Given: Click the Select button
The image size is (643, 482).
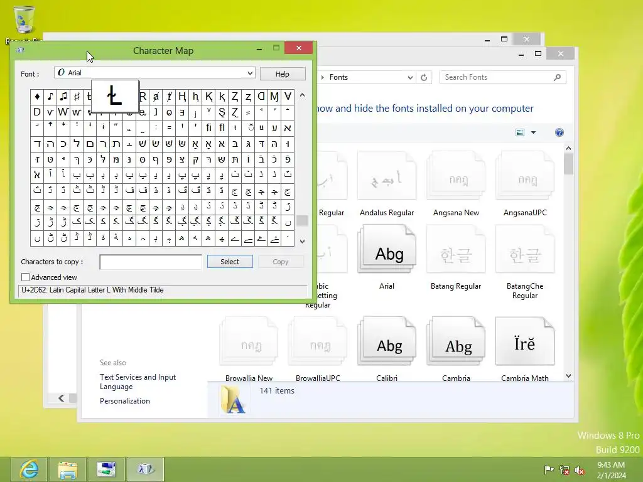Looking at the screenshot, I should coord(230,262).
